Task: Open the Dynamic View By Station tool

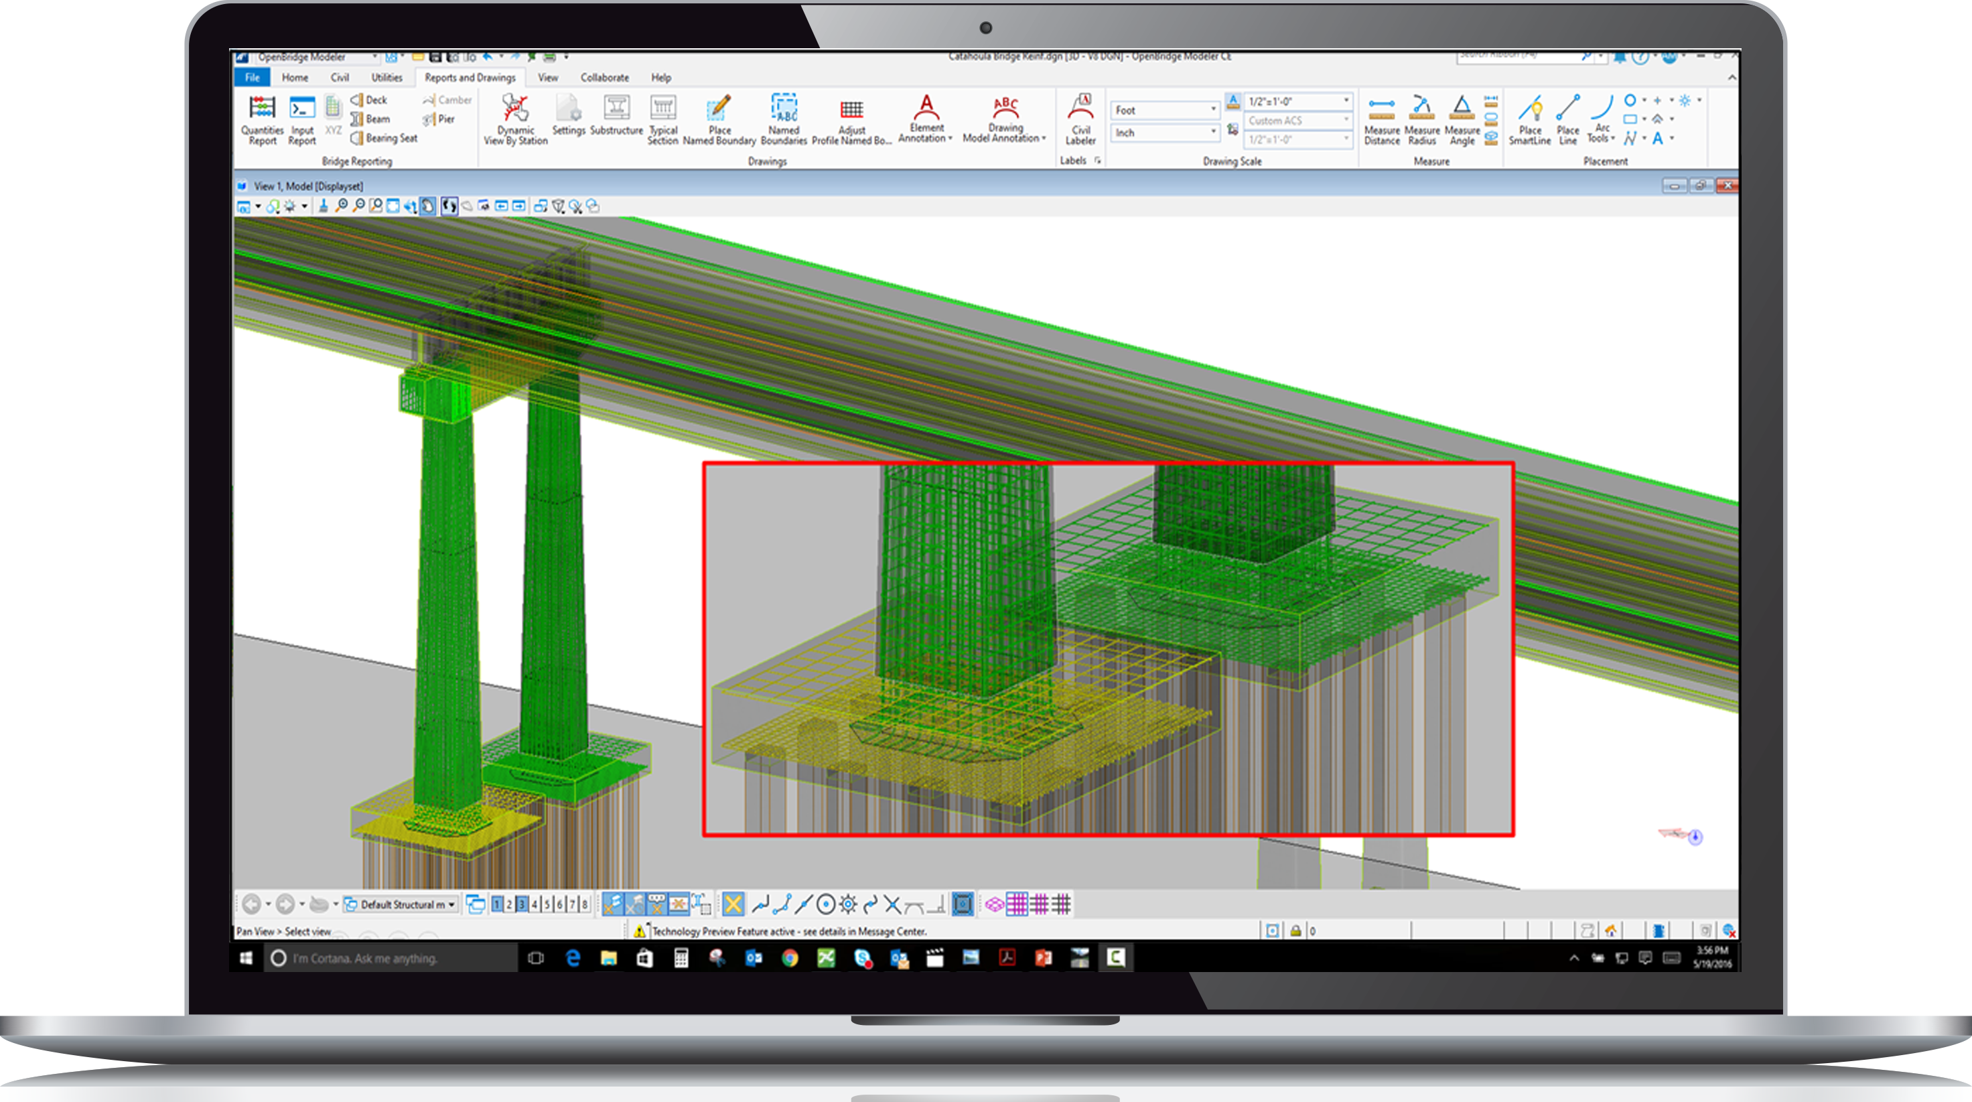Action: pyautogui.click(x=514, y=119)
